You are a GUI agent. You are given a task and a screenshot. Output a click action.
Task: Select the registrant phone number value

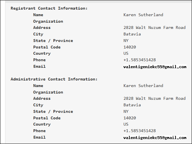click(139, 60)
